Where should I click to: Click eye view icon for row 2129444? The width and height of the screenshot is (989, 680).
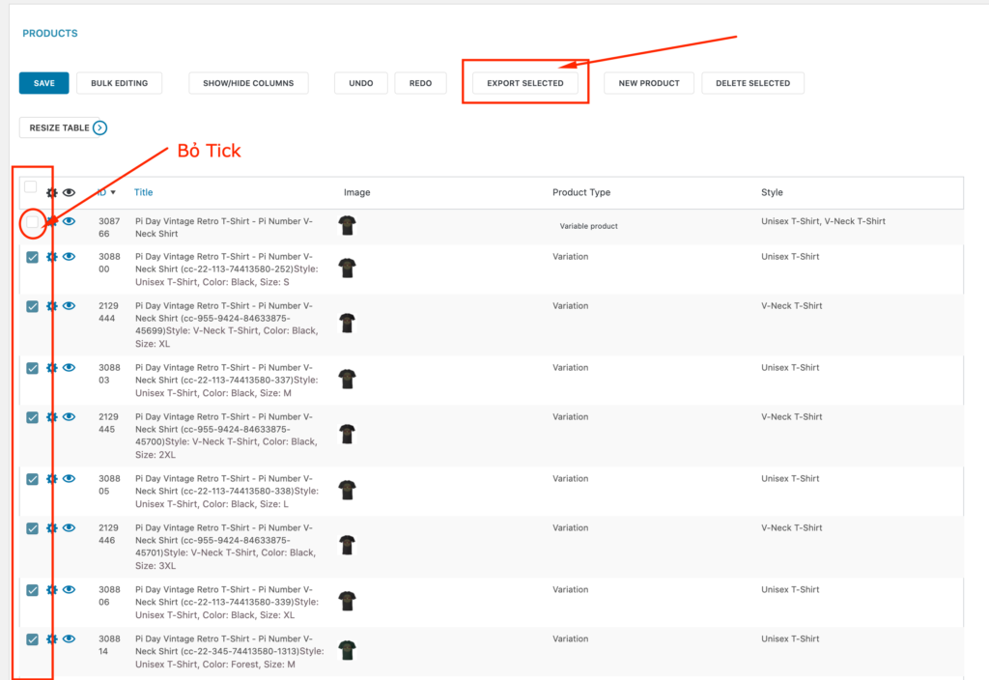tap(69, 306)
